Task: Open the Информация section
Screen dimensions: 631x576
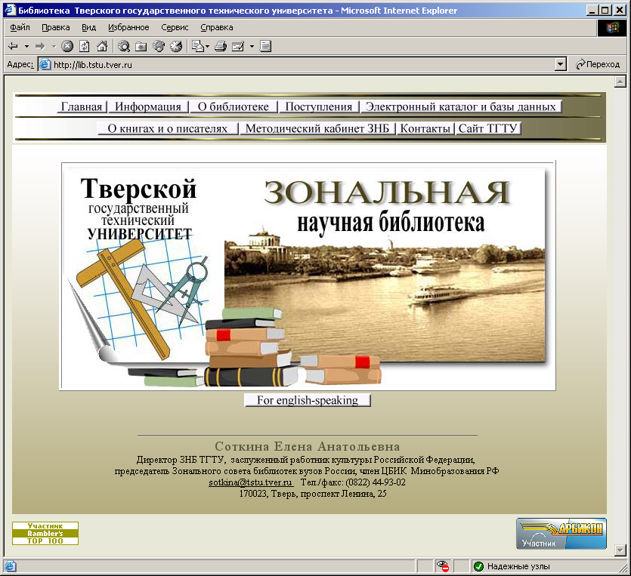Action: [148, 106]
